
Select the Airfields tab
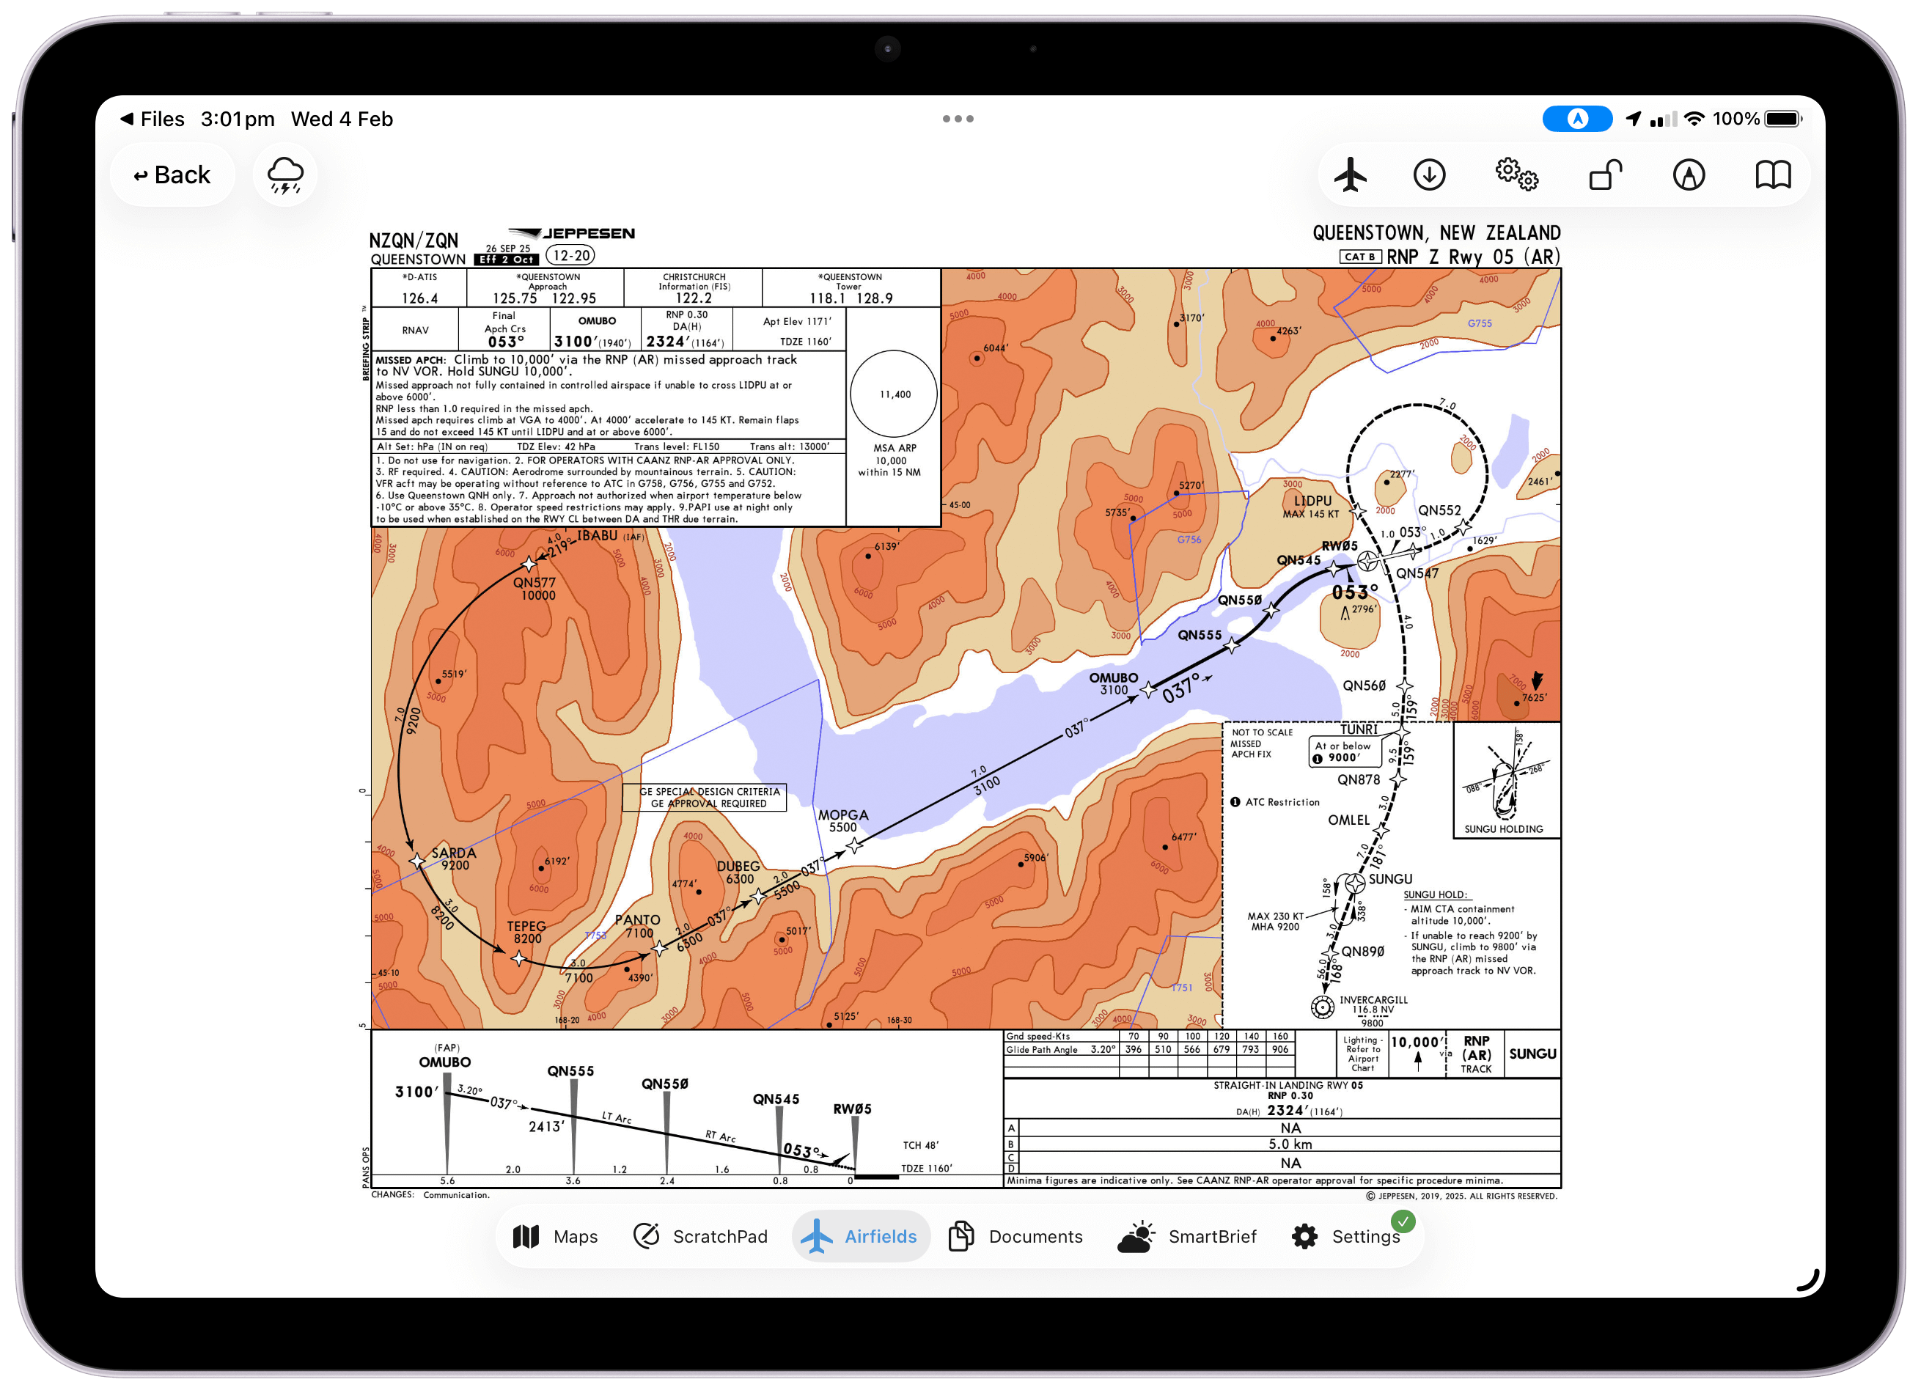pyautogui.click(x=861, y=1236)
